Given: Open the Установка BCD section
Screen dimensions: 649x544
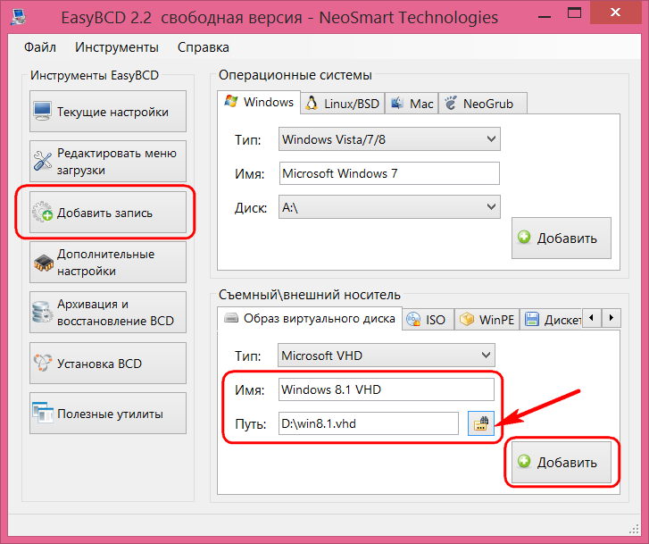Looking at the screenshot, I should tap(108, 363).
